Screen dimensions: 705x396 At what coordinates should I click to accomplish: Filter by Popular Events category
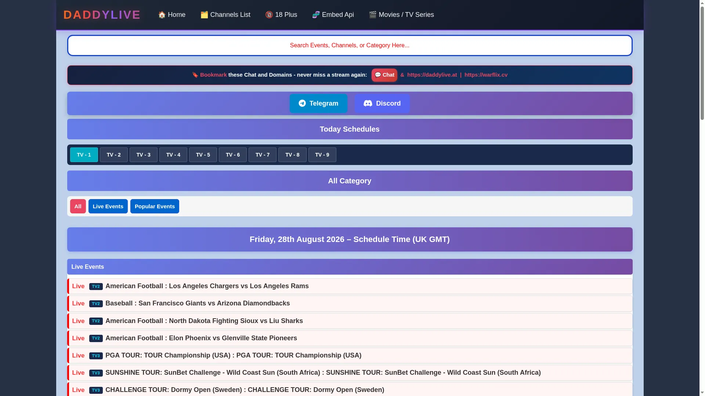point(155,206)
